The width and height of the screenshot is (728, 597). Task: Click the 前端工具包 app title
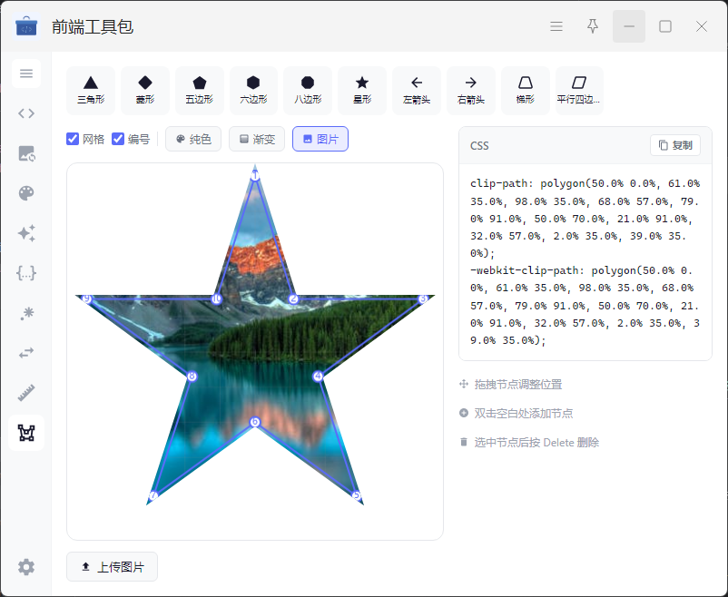[x=93, y=27]
